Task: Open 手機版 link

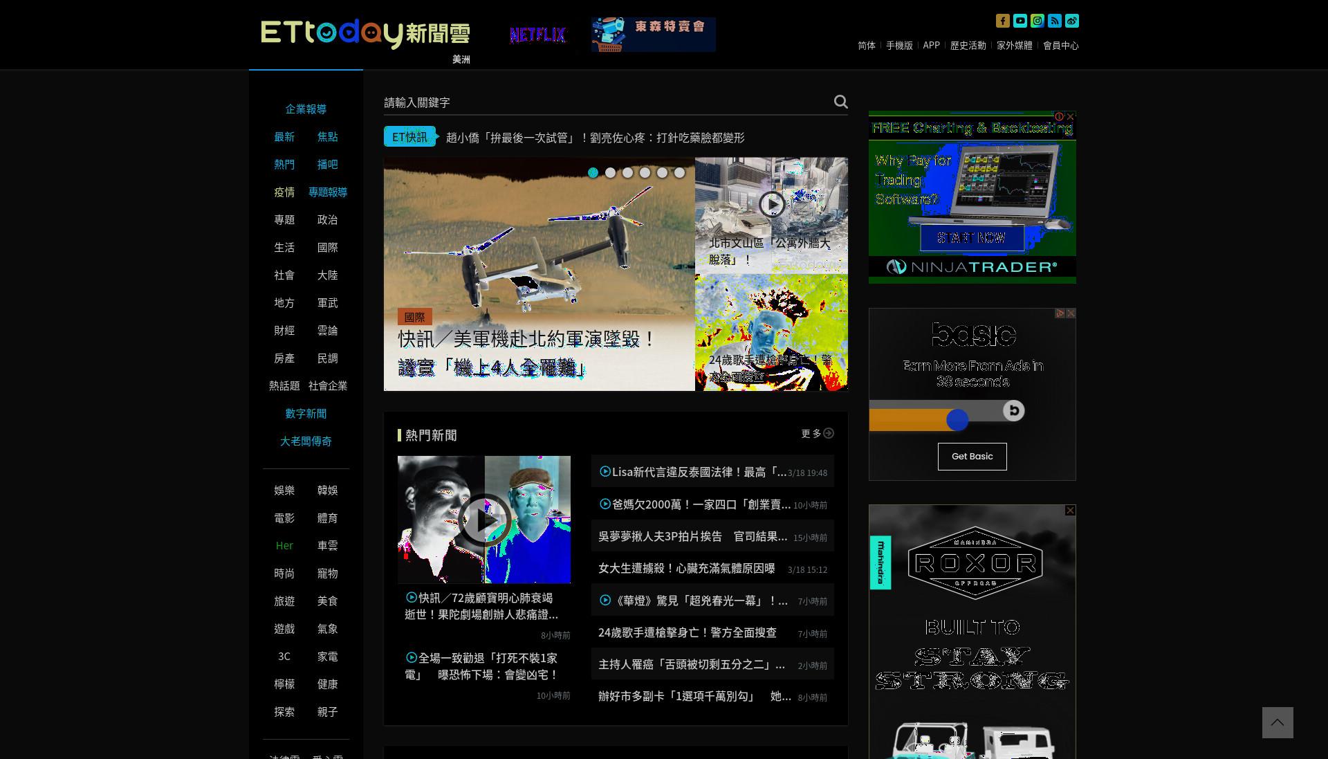Action: (x=899, y=46)
